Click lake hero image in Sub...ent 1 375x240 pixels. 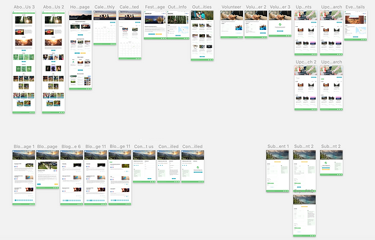coord(277,155)
